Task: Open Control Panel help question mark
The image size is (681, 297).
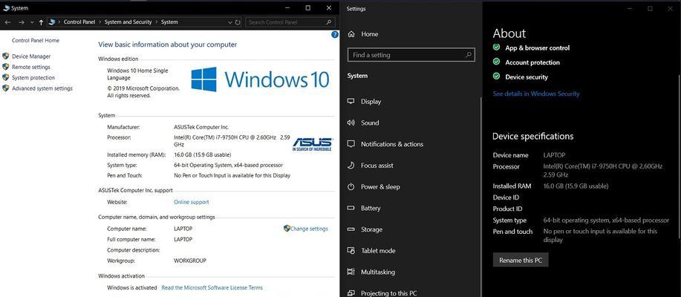Action: coord(335,35)
